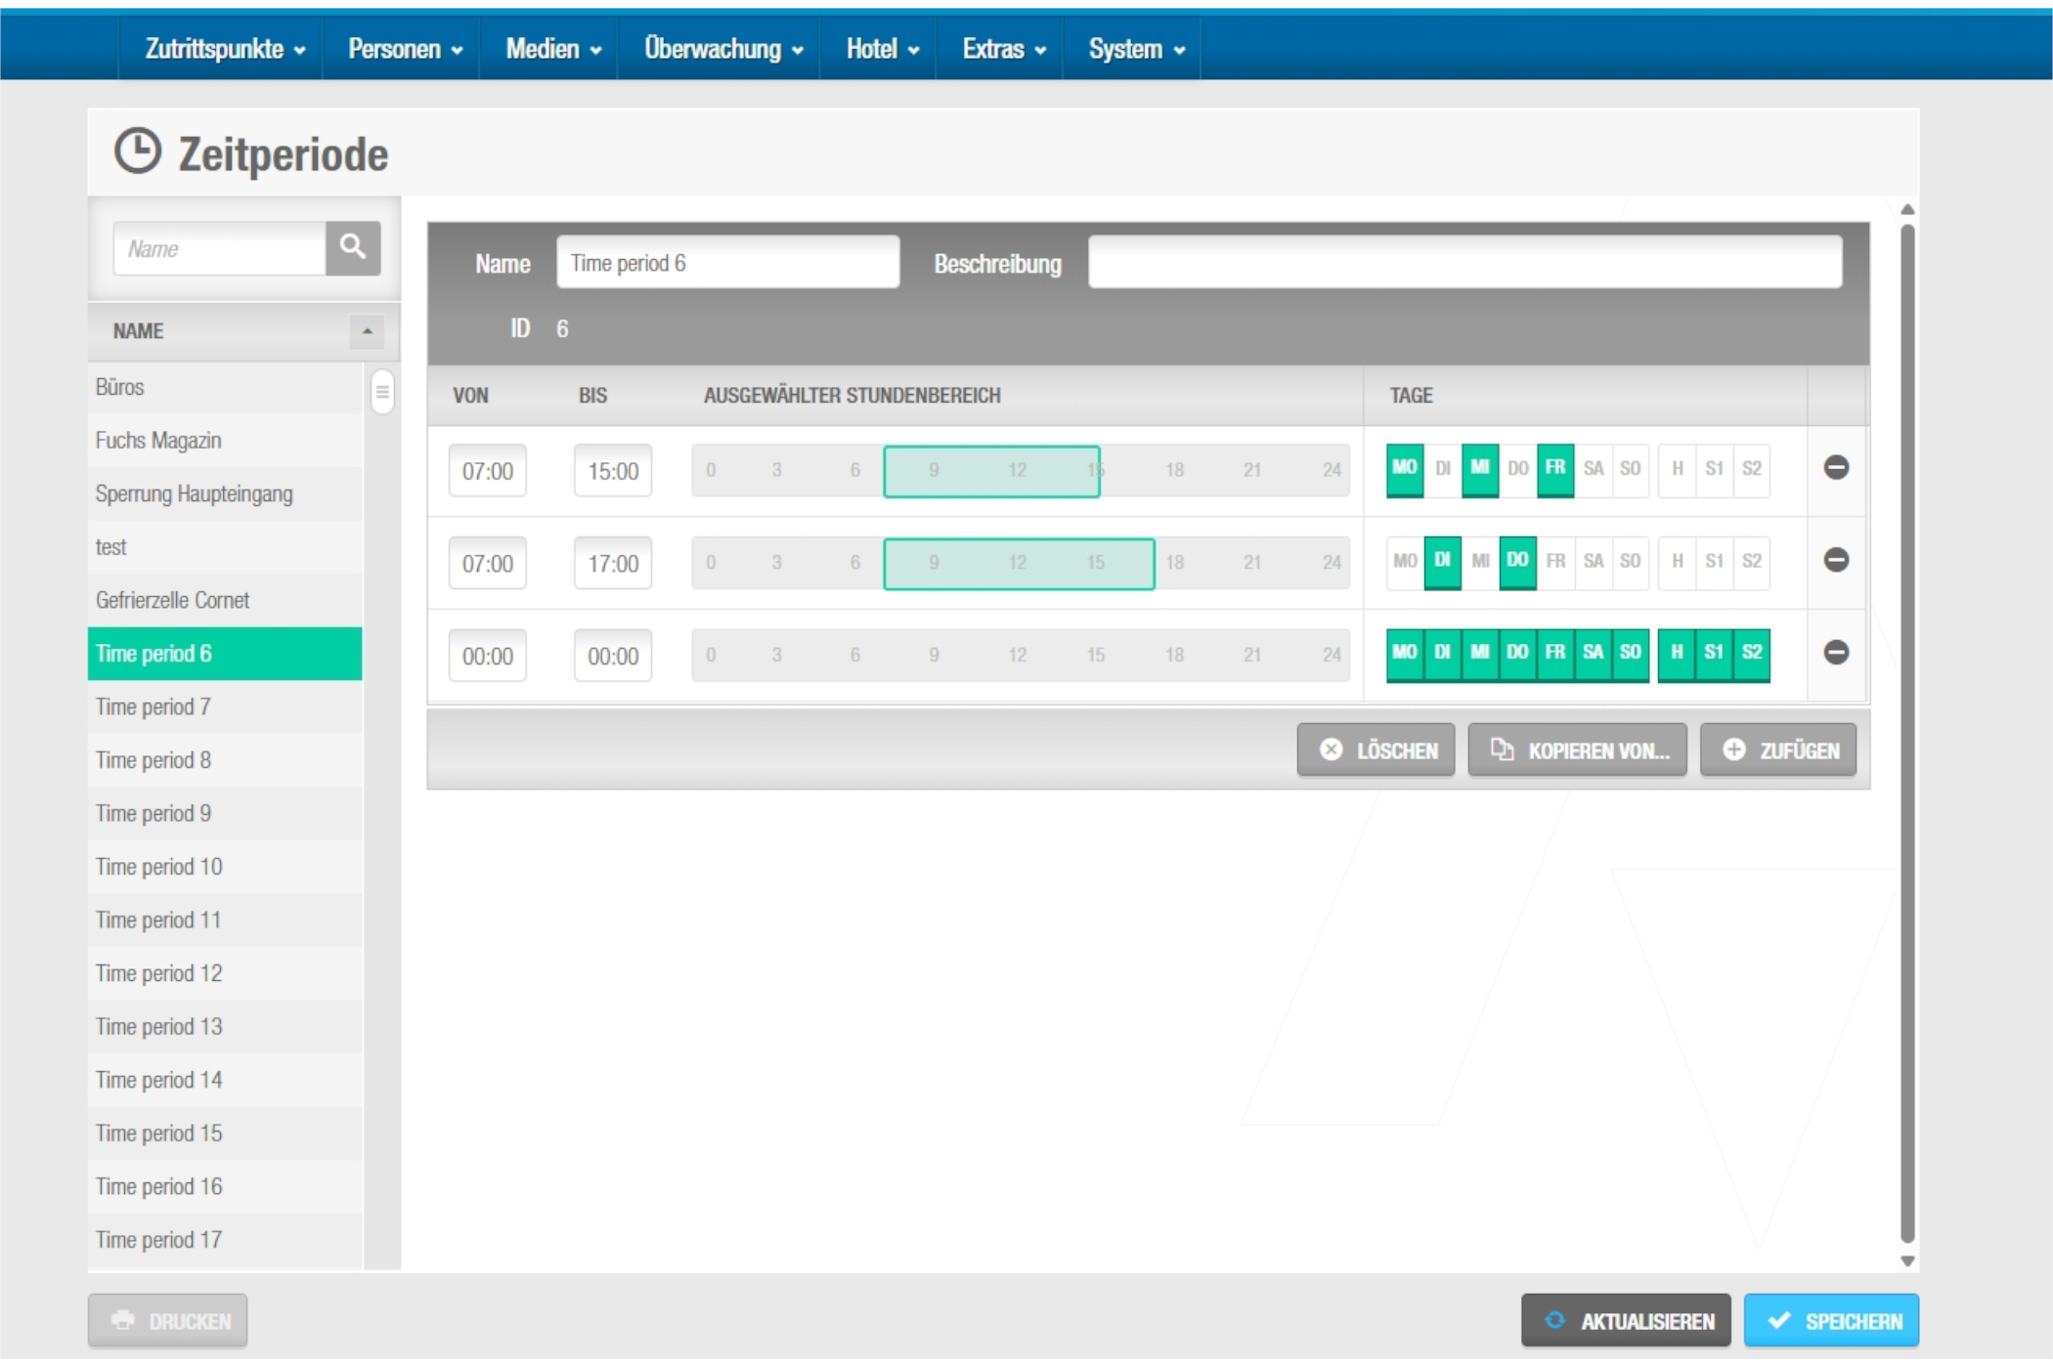Click the first row hour range slider
2053x1368 pixels.
pyautogui.click(x=991, y=471)
